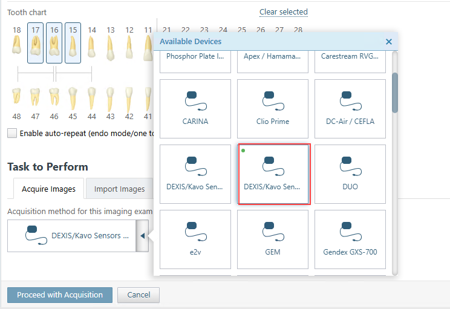Enable auto-repeat endo mode checkbox
This screenshot has height=309, width=450.
pos(12,133)
